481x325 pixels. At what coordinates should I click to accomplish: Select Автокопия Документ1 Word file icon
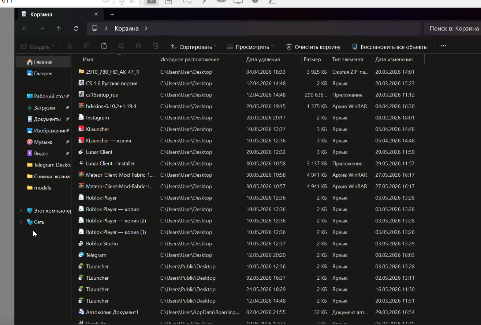[81, 312]
